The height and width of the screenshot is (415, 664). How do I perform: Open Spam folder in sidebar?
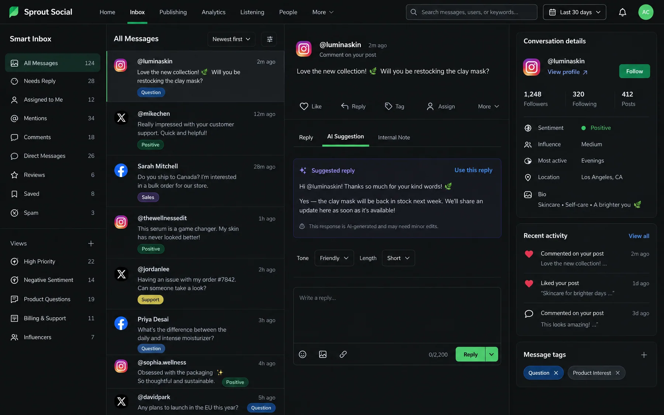(x=52, y=213)
